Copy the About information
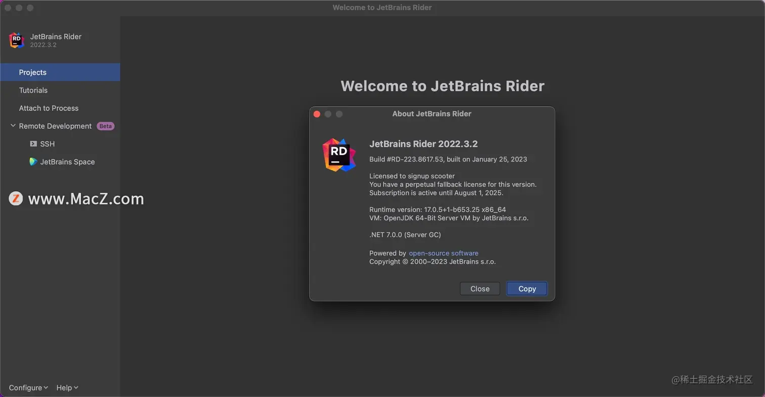 [x=527, y=289]
